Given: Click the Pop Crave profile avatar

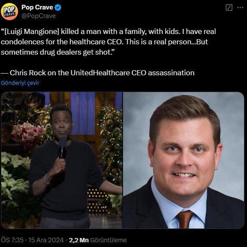Looking at the screenshot, I should [9, 12].
